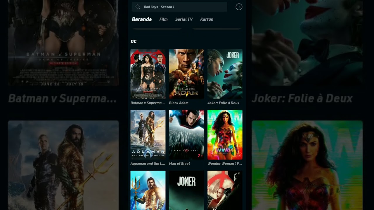Open the Joker poster in bottom row
The height and width of the screenshot is (210, 374).
(186, 190)
